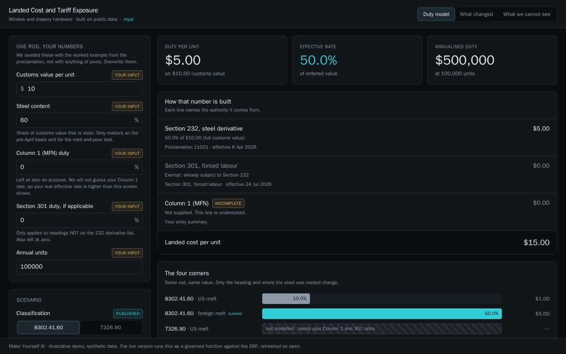
Task: Edit the Customs value per unit field
Action: 80,88
